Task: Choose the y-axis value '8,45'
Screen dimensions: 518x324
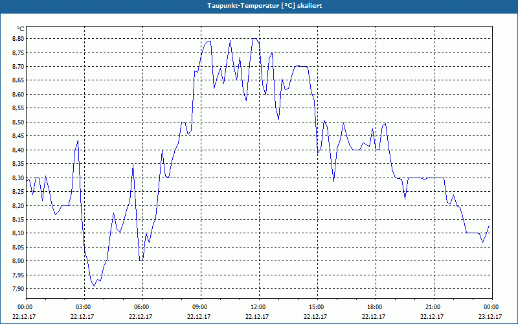Action: click(x=18, y=136)
